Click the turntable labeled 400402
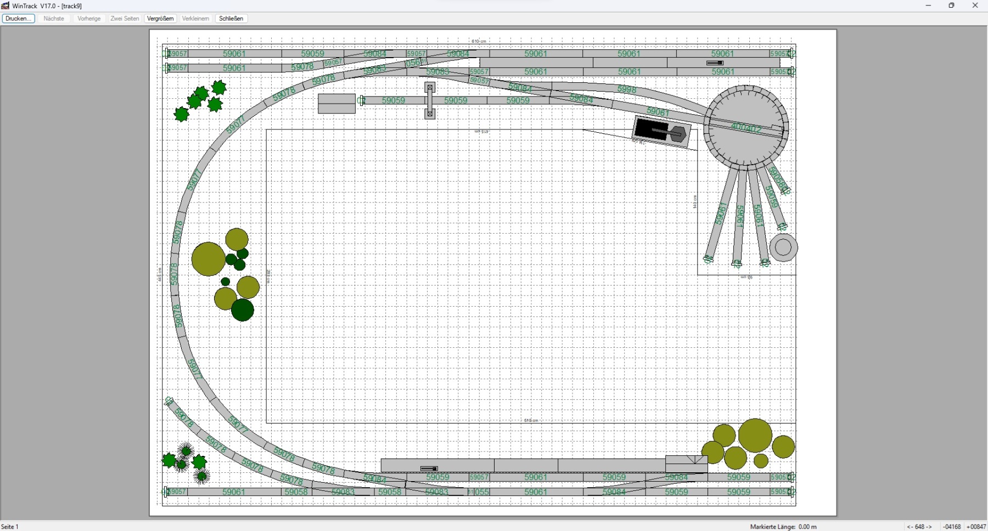 pos(746,126)
